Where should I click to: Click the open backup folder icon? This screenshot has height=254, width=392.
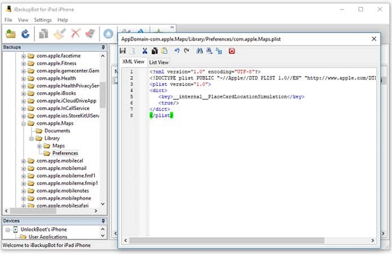11,34
